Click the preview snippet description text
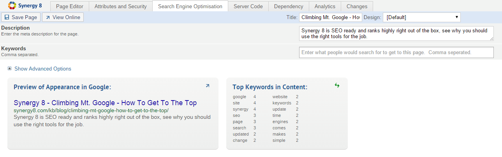The width and height of the screenshot is (502, 157). point(112,121)
